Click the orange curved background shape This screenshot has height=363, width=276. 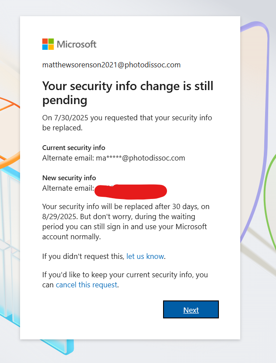[x=10, y=107]
